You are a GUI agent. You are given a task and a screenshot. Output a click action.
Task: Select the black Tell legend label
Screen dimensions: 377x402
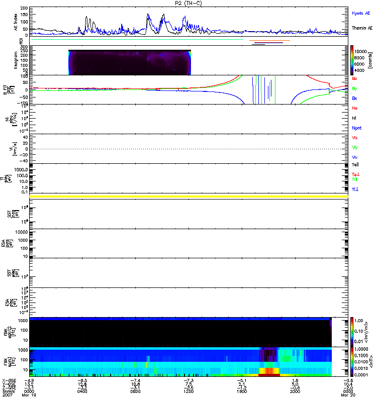[355, 165]
